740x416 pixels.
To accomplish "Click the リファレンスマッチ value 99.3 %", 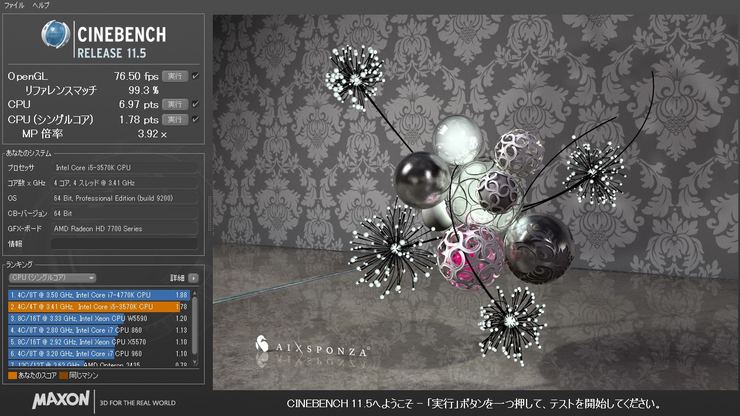I will click(144, 90).
